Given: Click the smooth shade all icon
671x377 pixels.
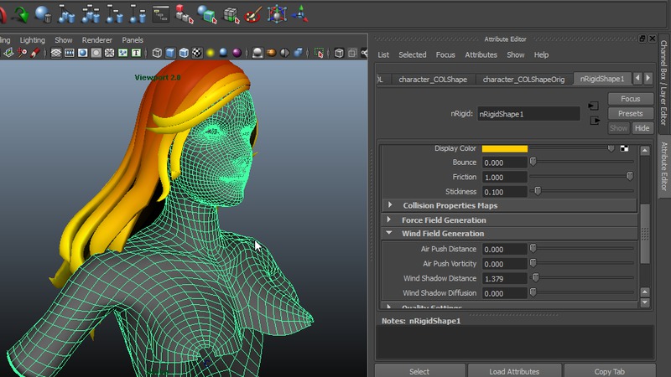Looking at the screenshot, I should [171, 53].
